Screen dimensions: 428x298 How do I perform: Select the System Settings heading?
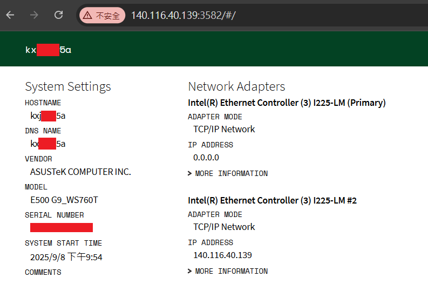click(x=68, y=86)
